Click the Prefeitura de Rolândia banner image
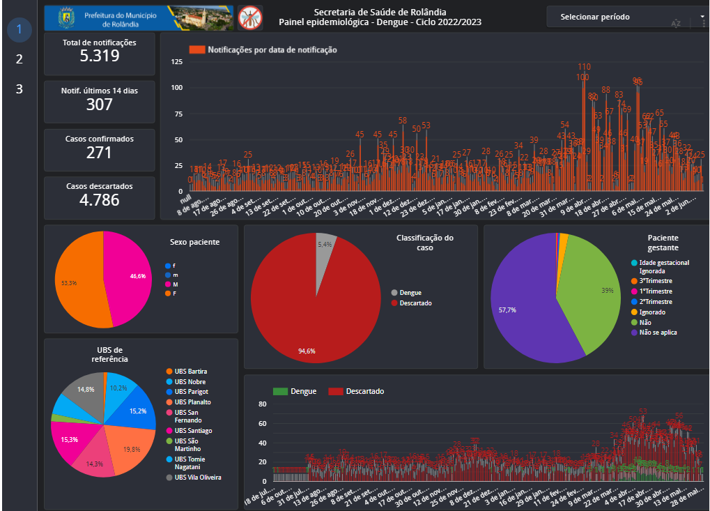Viewport: 710px width, 511px height. 139,18
